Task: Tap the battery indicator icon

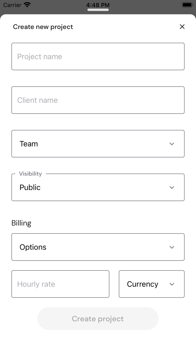Action: (187, 5)
